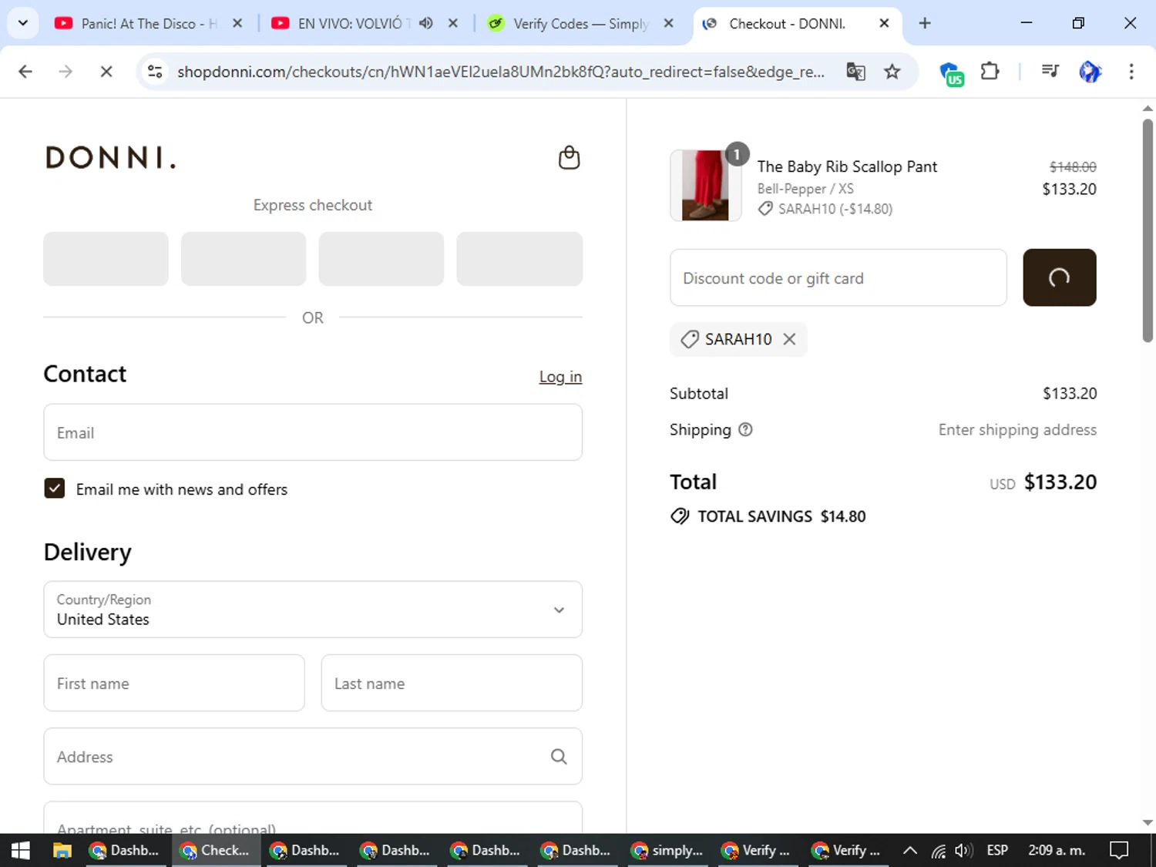Click the DONNI. store logo

(111, 157)
